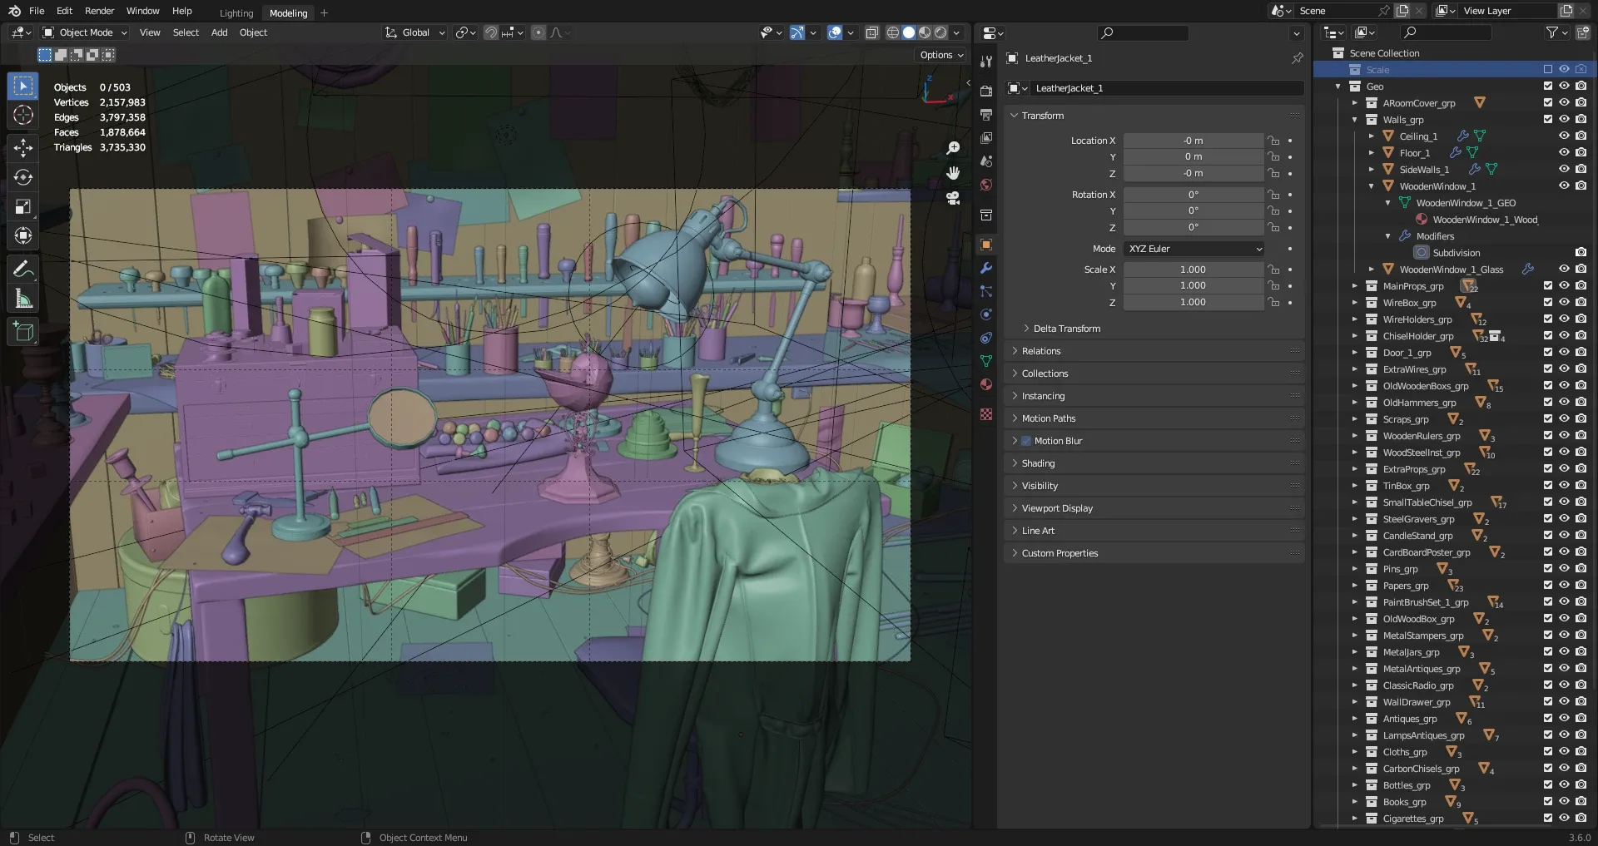Disable Books_grp in renders

[x=1581, y=801]
